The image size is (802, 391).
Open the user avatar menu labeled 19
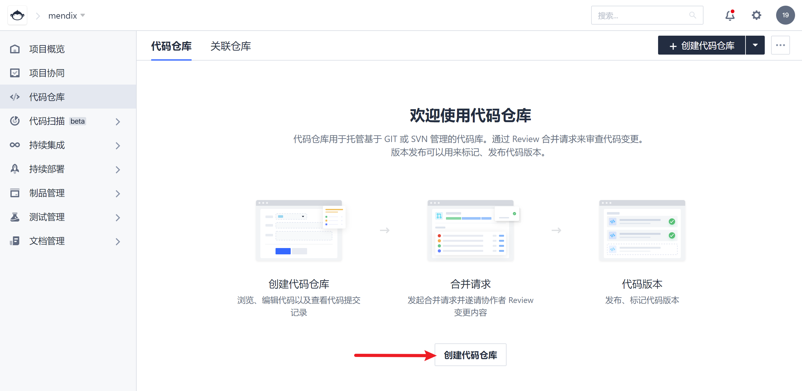click(785, 15)
